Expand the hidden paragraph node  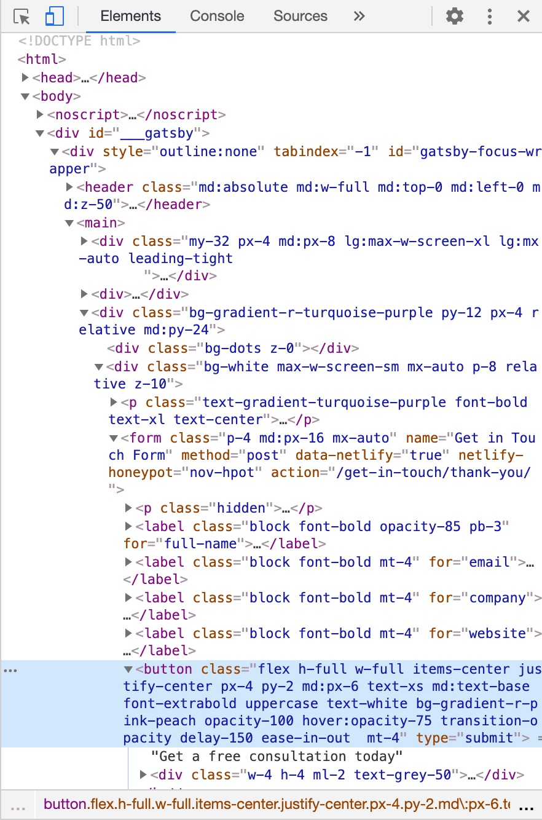point(128,508)
